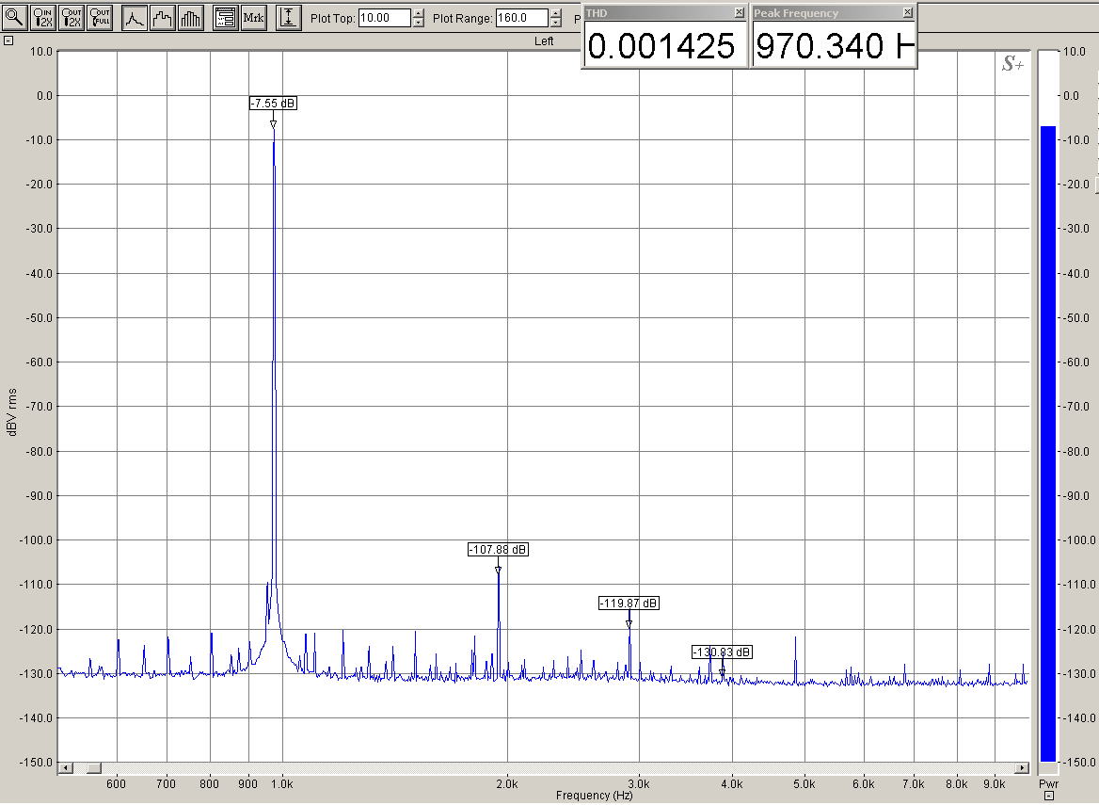Increase the Plot Range value
The height and width of the screenshot is (805, 1099).
(556, 13)
